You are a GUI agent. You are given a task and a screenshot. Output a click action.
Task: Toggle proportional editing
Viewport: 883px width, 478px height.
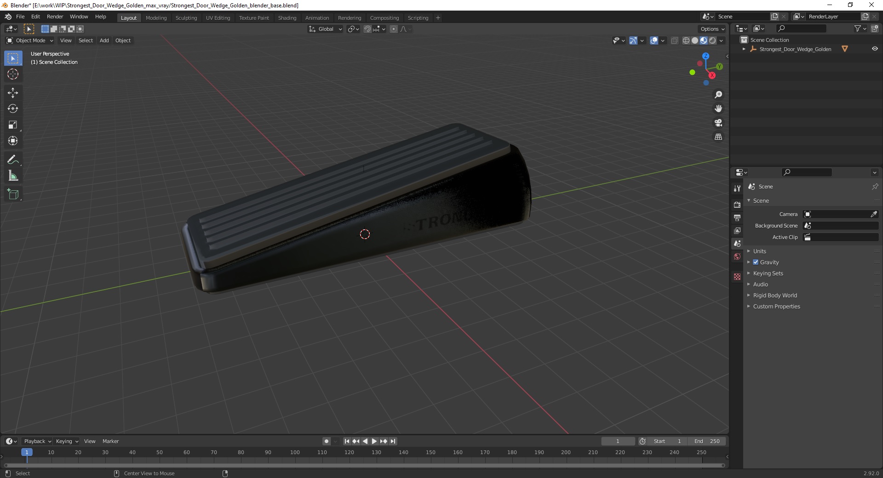[x=394, y=29]
